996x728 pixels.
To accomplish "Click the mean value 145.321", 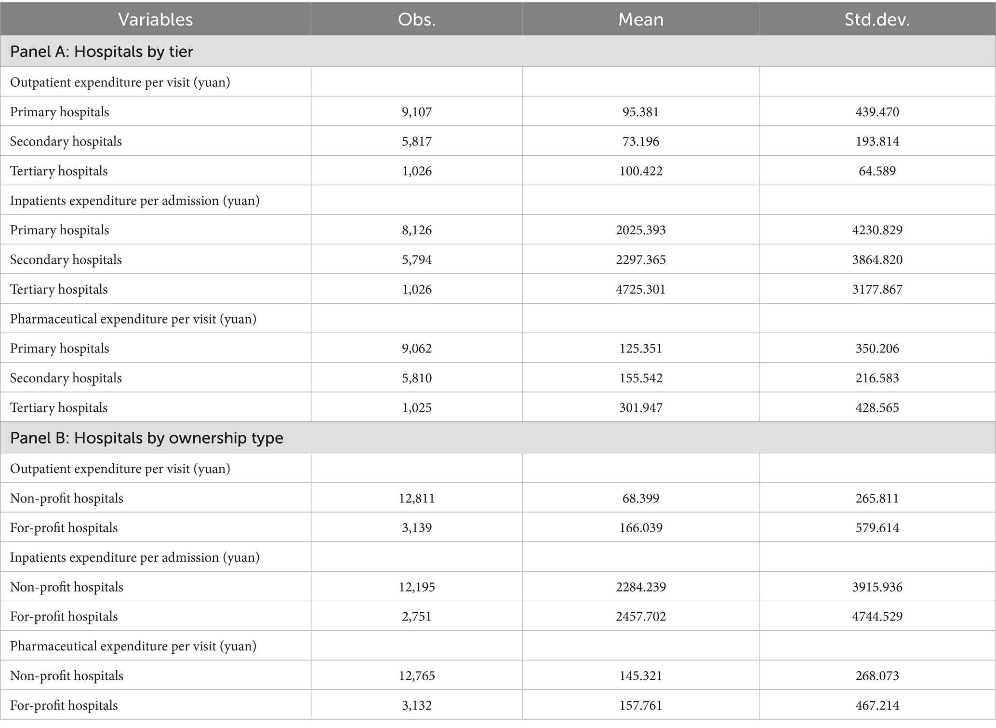I will click(640, 675).
